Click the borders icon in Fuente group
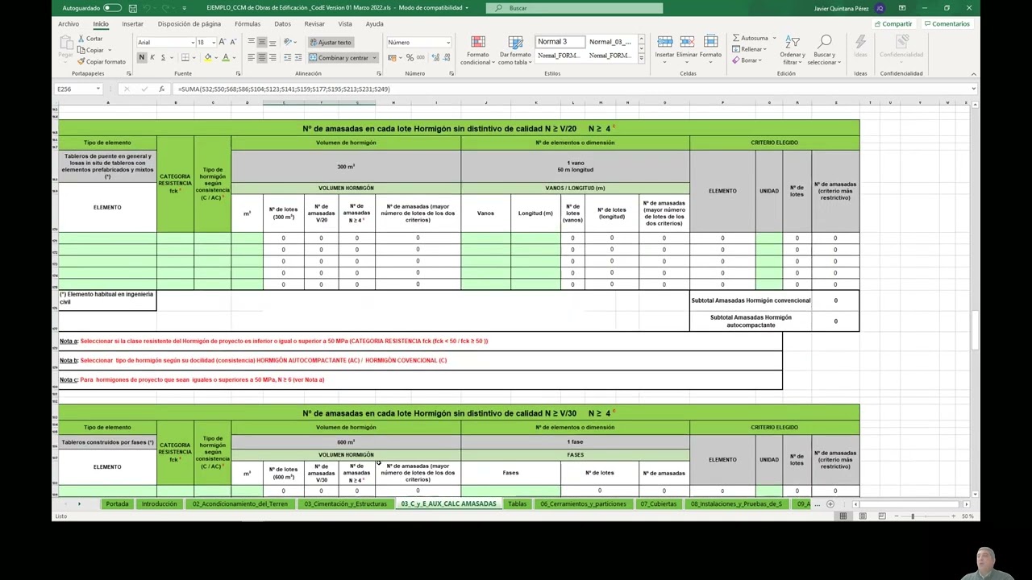The width and height of the screenshot is (1032, 580). pos(185,57)
